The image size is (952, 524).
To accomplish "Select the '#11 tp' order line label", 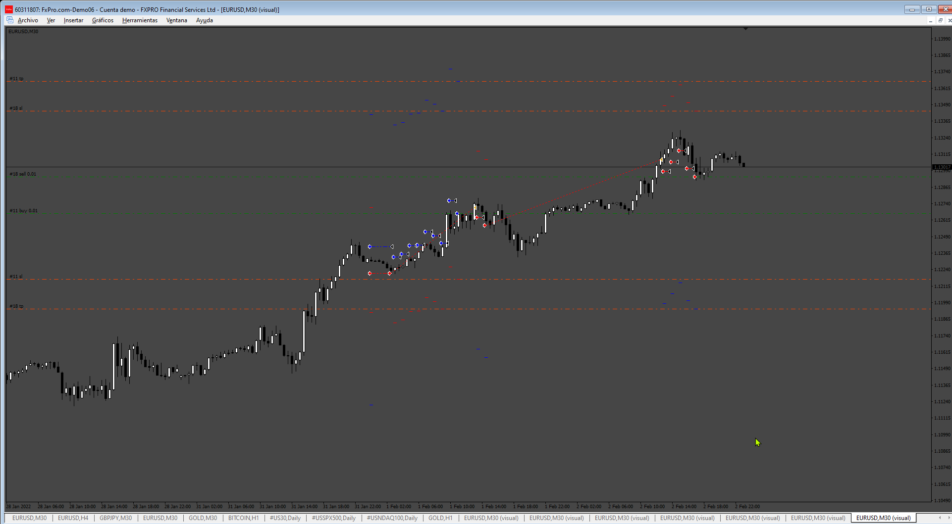I will pos(16,79).
